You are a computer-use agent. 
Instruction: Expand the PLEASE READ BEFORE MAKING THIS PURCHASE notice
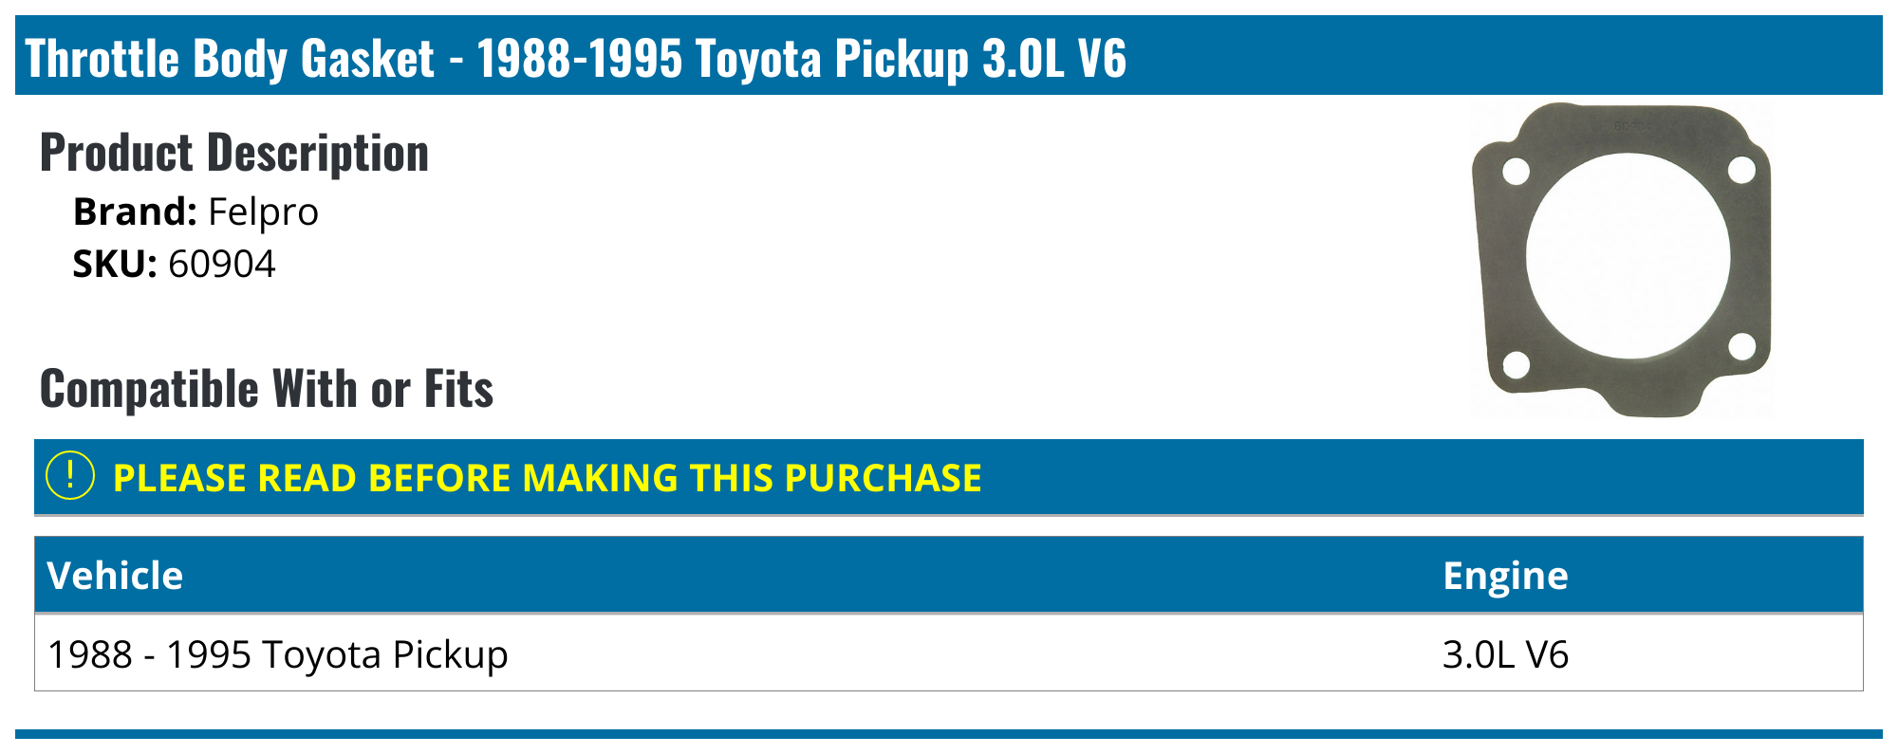click(x=547, y=478)
